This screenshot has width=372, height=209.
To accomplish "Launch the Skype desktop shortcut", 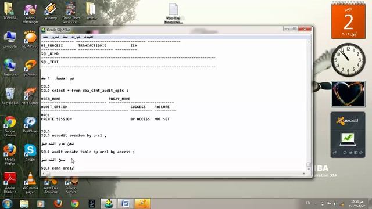I will click(x=30, y=153).
